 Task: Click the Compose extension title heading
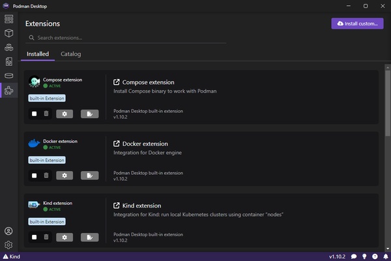pos(148,82)
